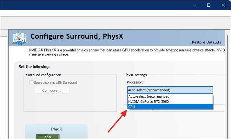Close the NVIDIA Control Panel window

[x=223, y=5]
